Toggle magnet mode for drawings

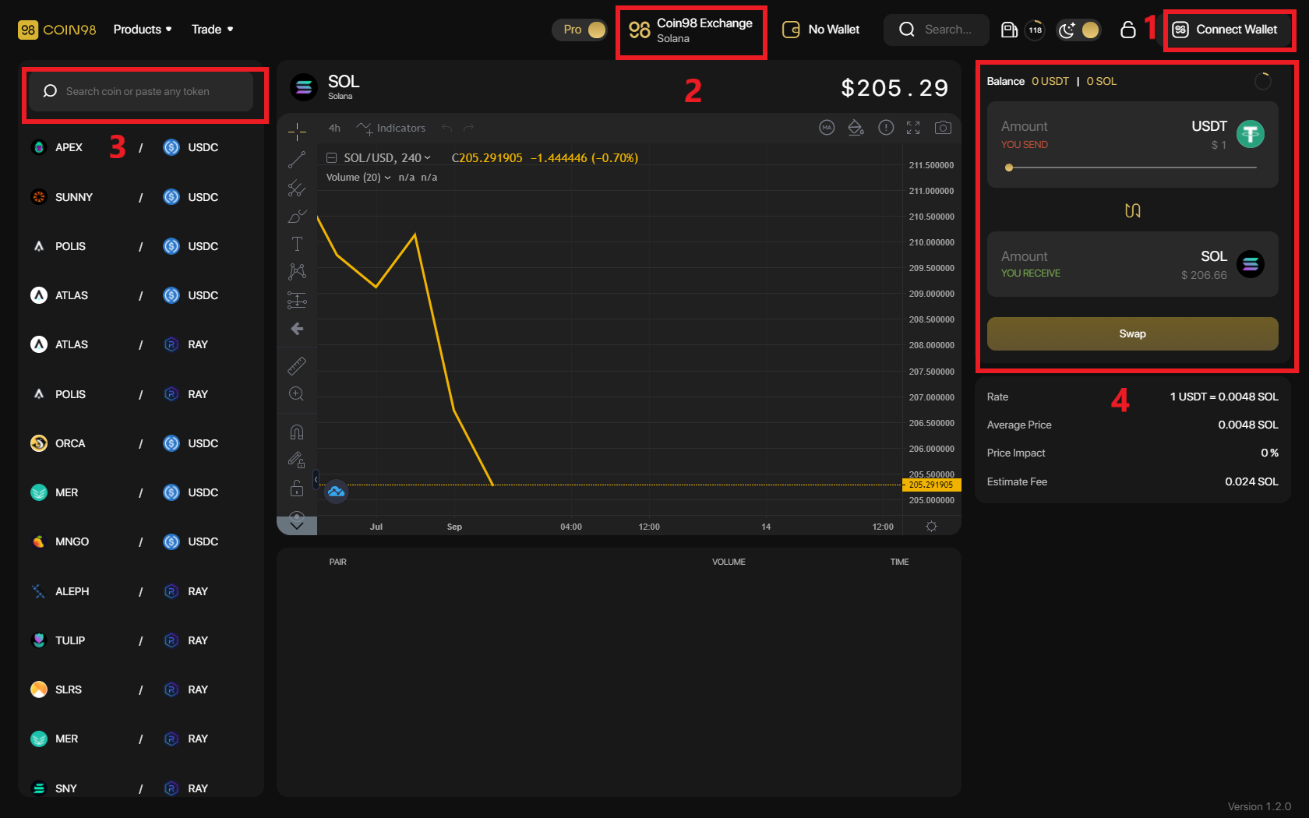click(x=297, y=432)
